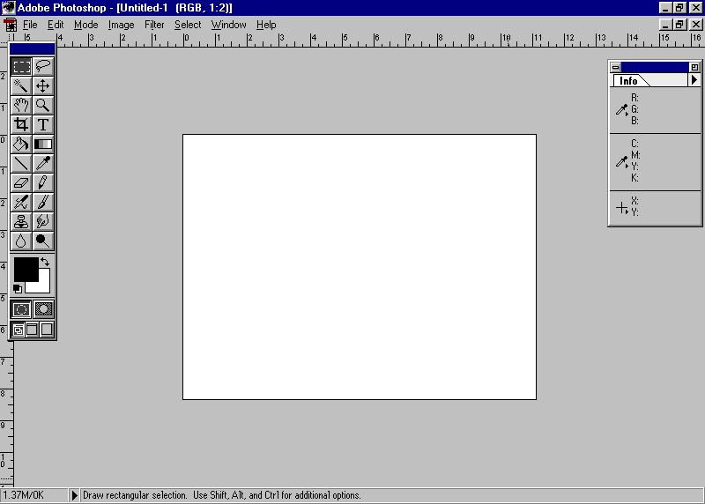
Task: Select the Airbrush tool
Action: tap(21, 202)
